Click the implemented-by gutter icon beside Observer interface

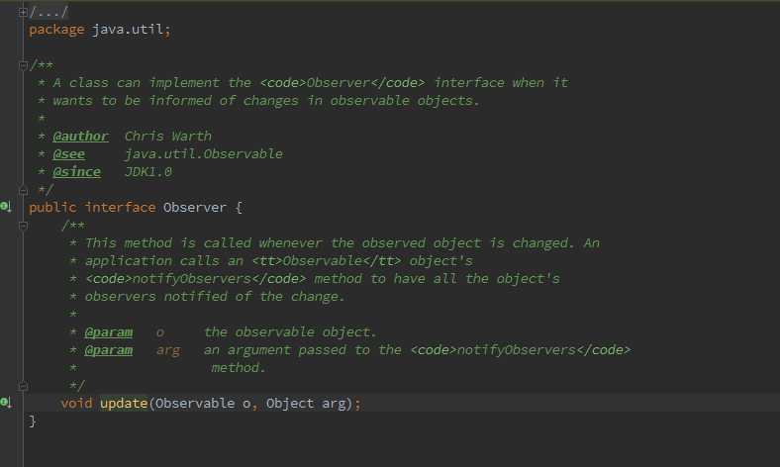[x=6, y=207]
